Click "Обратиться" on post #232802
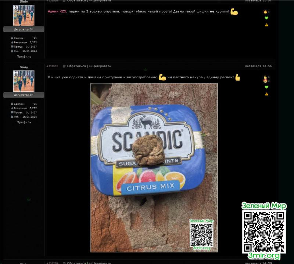 pos(76,66)
